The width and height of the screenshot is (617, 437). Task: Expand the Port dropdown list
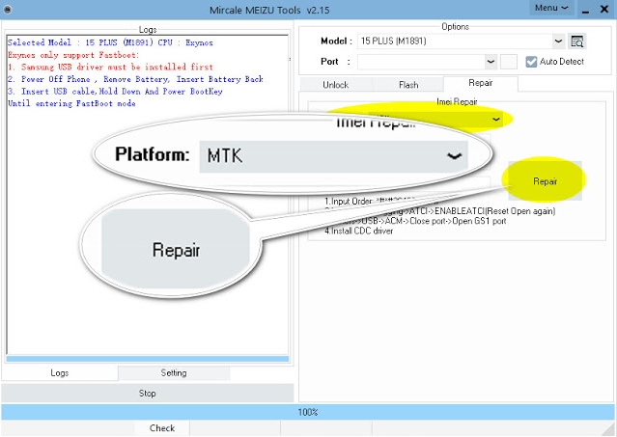click(x=491, y=62)
